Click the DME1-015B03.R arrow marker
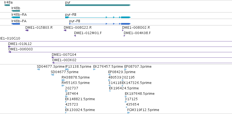232x114 pixels. click(27, 30)
